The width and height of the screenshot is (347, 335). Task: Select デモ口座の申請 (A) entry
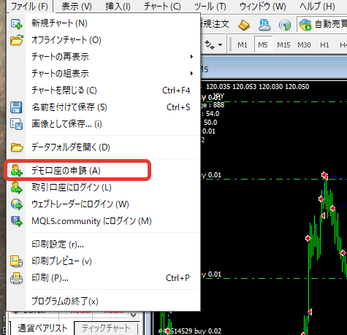tap(103, 171)
